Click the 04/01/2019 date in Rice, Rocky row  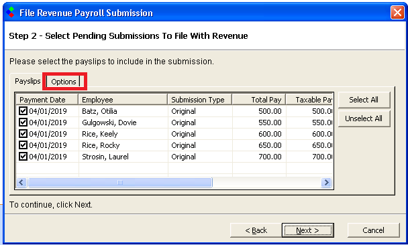pos(48,145)
